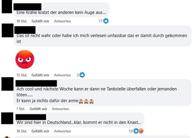Open the like reaction next to count 10
Image resolution: width=195 pixels, height=138 pixels.
pyautogui.click(x=136, y=131)
